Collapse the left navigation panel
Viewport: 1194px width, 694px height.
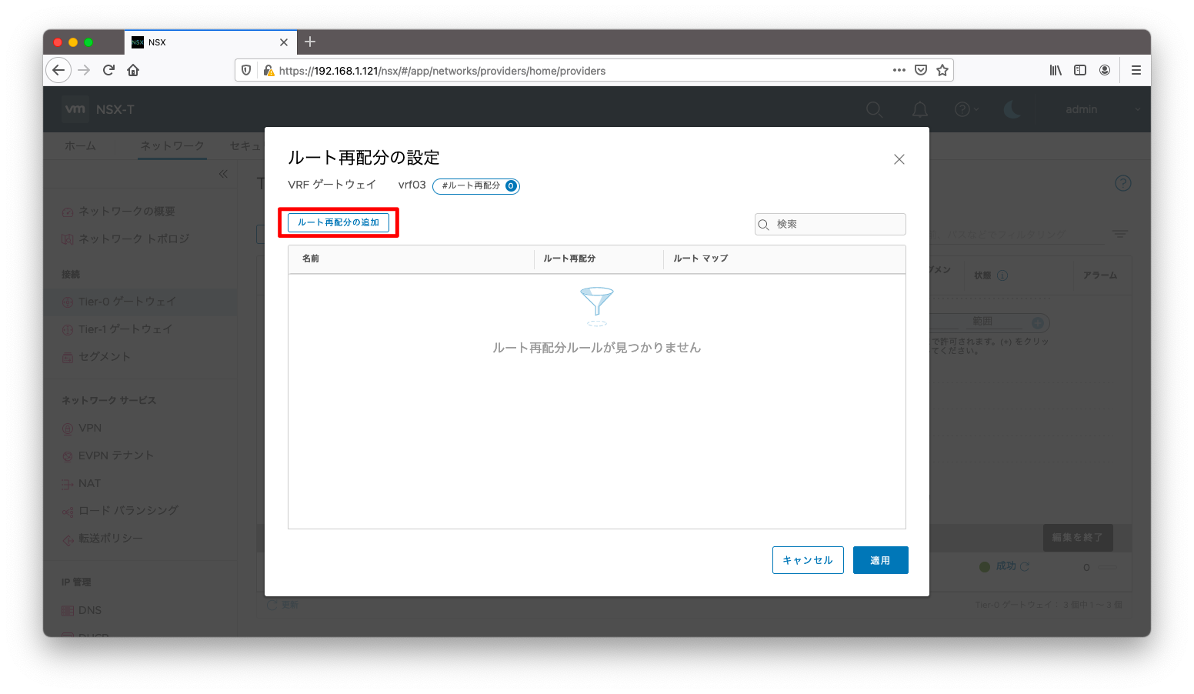[x=223, y=174]
